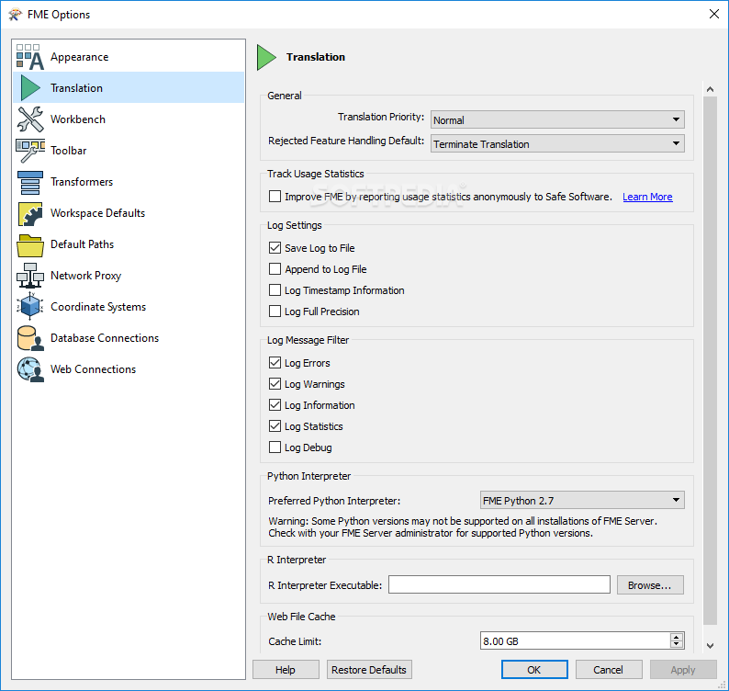Click the Web Connections globe icon

30,369
